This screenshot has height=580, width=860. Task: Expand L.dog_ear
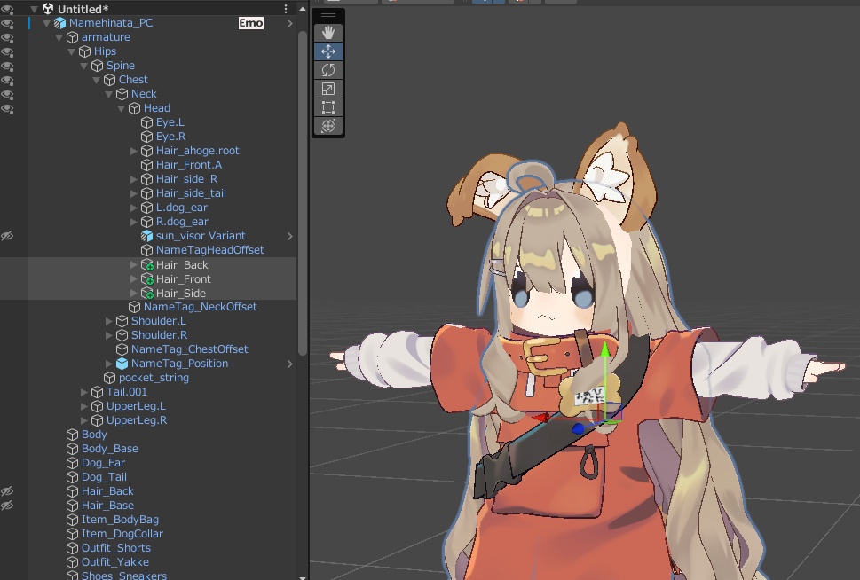[133, 208]
